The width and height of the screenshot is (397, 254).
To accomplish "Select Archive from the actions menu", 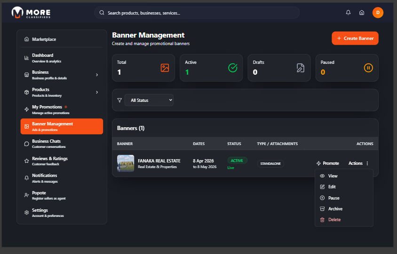I will pos(335,209).
